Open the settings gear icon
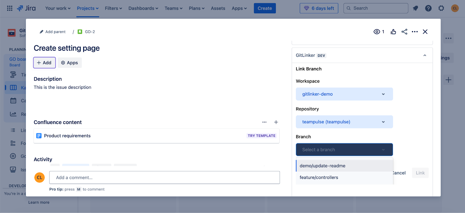 coord(441,8)
